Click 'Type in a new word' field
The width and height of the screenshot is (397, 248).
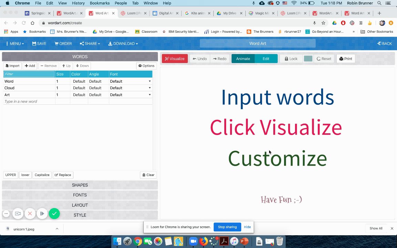click(x=29, y=102)
